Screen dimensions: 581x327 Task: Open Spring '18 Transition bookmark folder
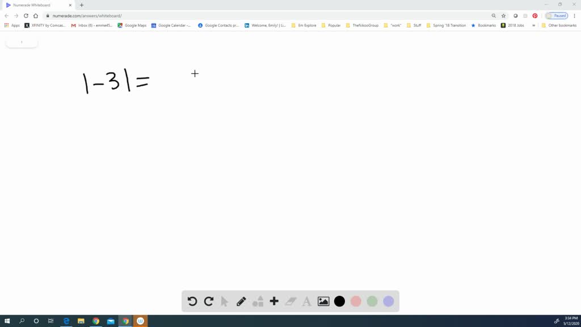(x=447, y=26)
